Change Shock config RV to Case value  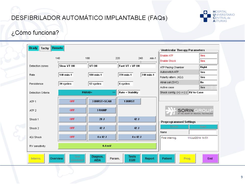click(203, 93)
